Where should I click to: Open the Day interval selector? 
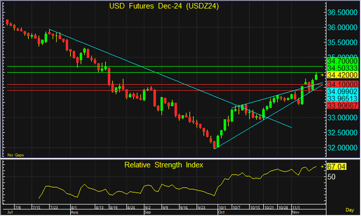(353, 209)
